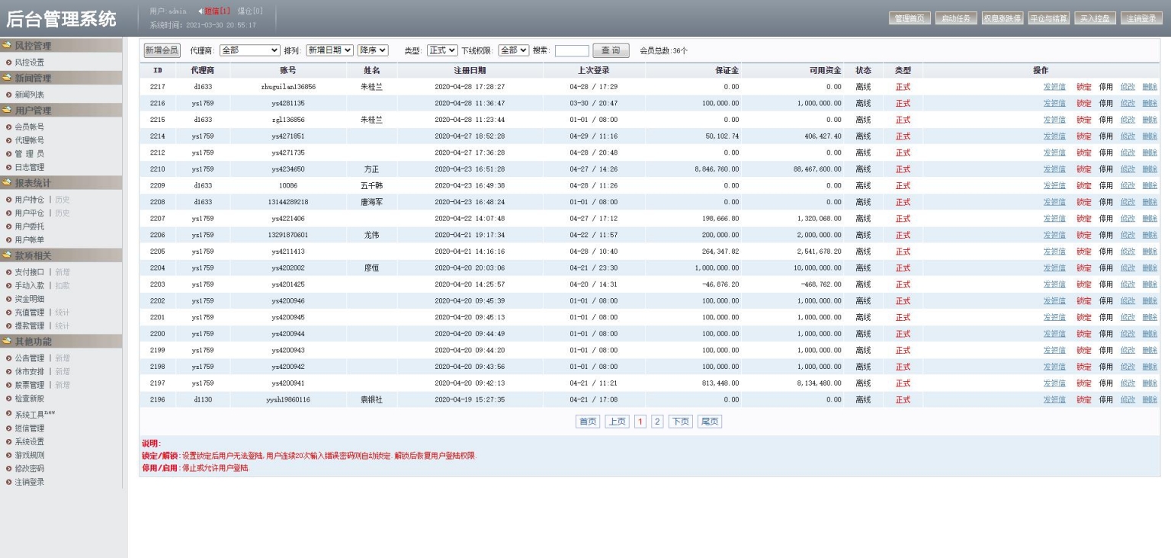The height and width of the screenshot is (558, 1171).
Task: Open the 类型 dropdown showing 正式
Action: point(441,50)
